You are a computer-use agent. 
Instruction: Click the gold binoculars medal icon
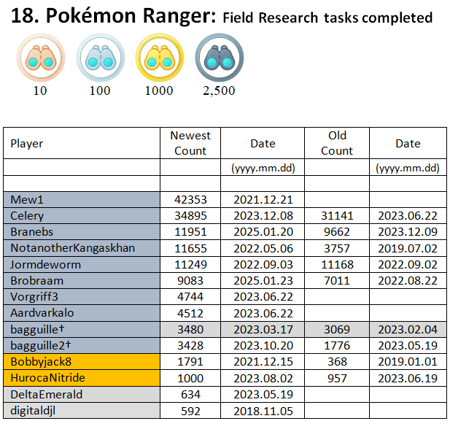pos(160,58)
